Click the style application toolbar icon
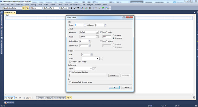This screenshot has width=198, height=107. point(107,8)
